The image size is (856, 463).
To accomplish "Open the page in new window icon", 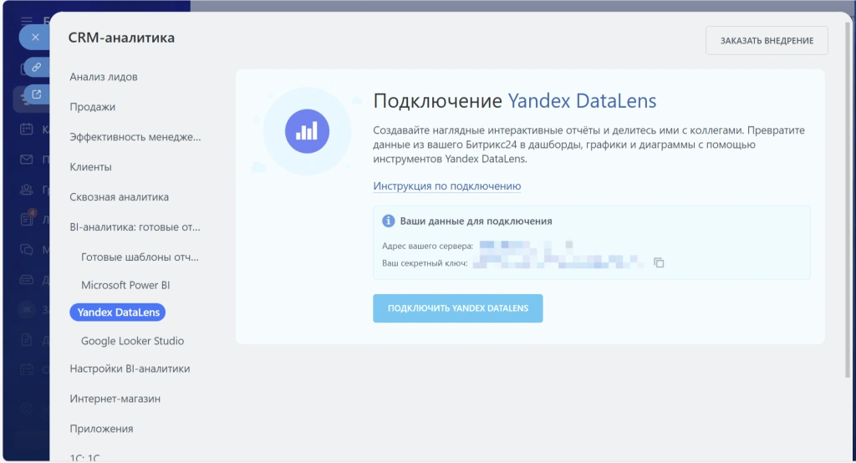I will point(36,94).
